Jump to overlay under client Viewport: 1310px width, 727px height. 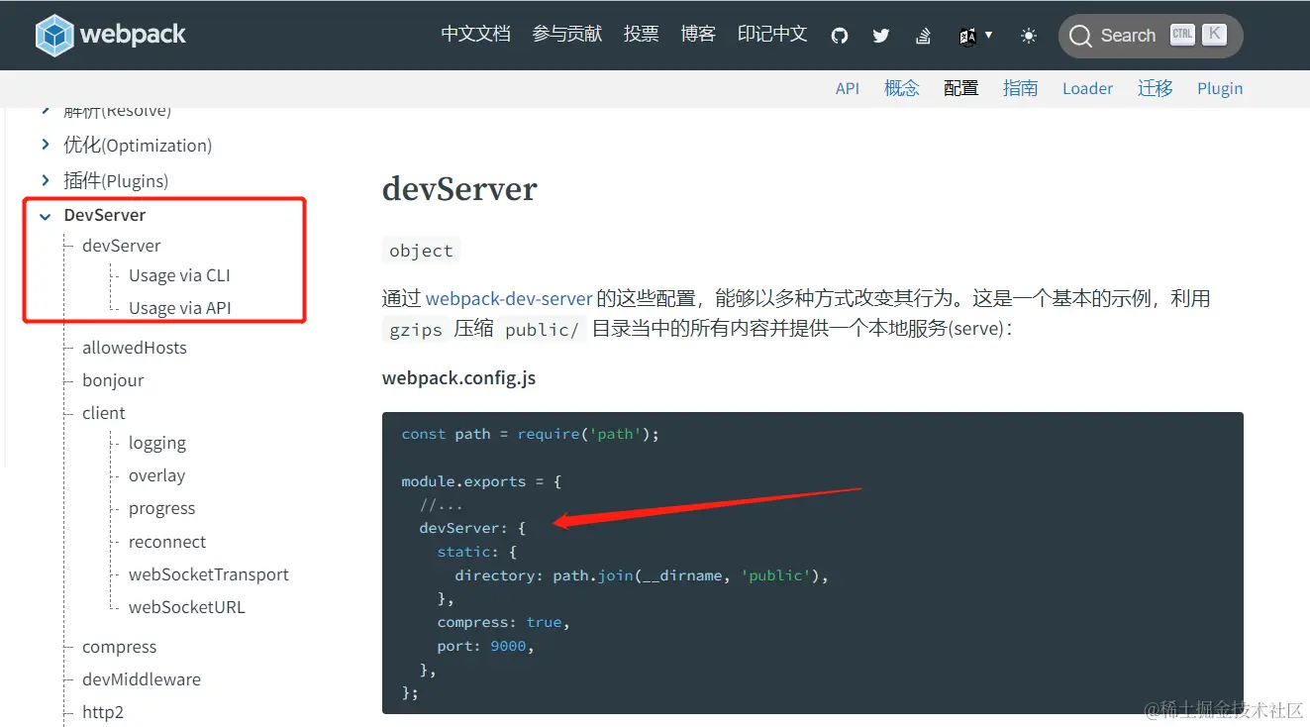pyautogui.click(x=156, y=475)
